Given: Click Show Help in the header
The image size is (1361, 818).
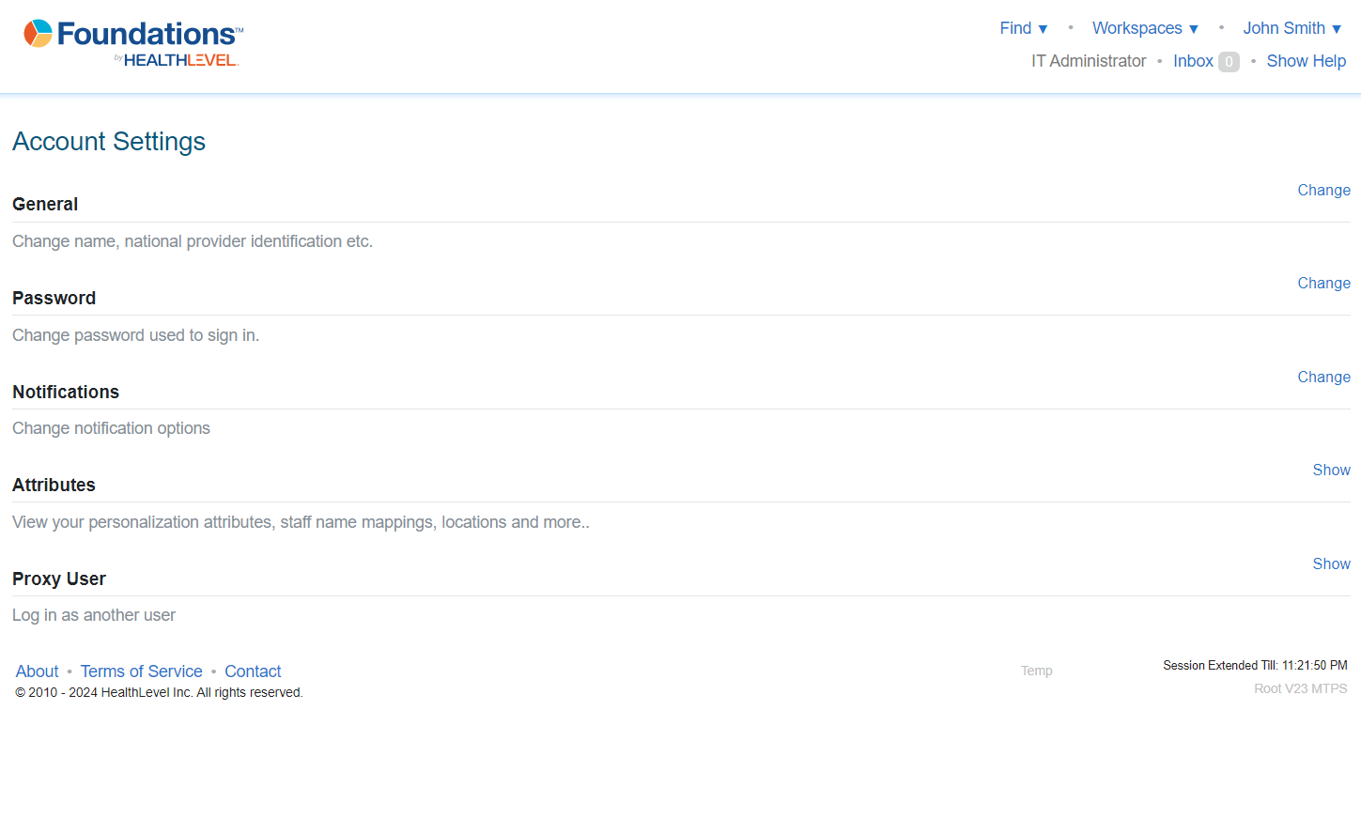Looking at the screenshot, I should [x=1306, y=61].
